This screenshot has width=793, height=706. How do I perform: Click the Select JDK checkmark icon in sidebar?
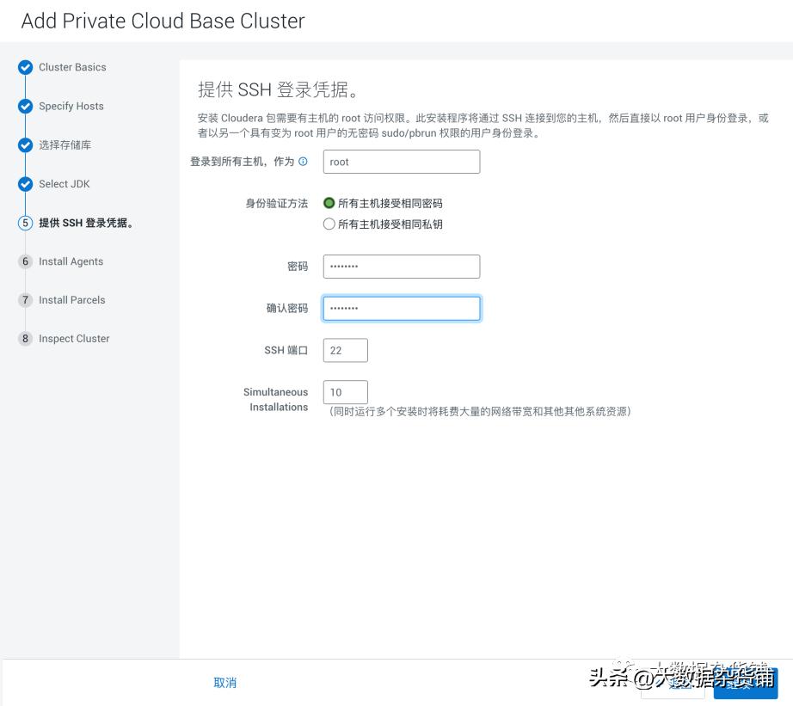coord(25,183)
